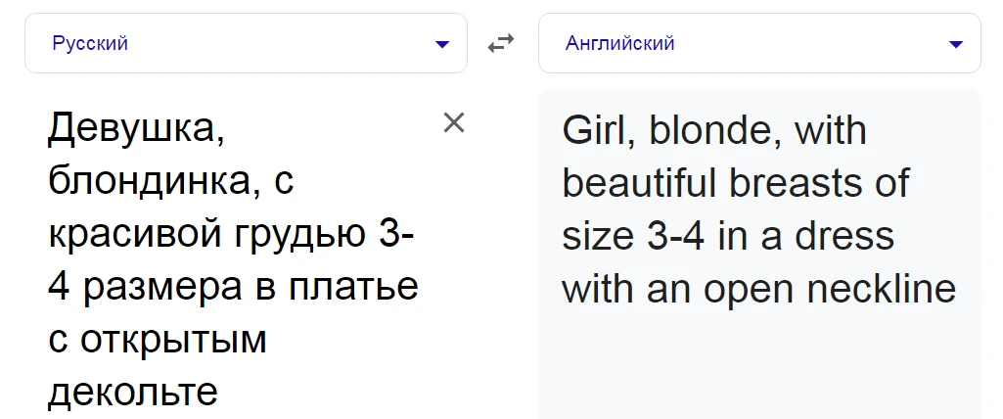Open the Русский source language selector
This screenshot has width=1003, height=419.
click(247, 43)
